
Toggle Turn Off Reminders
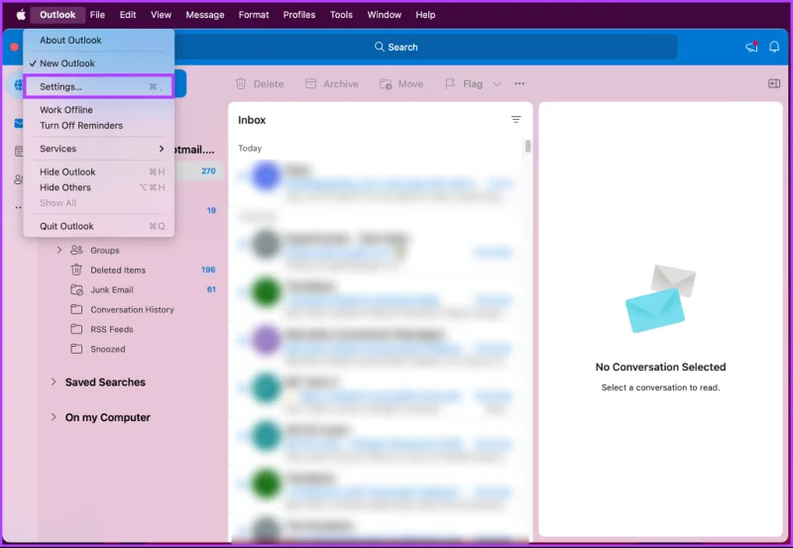point(98,126)
